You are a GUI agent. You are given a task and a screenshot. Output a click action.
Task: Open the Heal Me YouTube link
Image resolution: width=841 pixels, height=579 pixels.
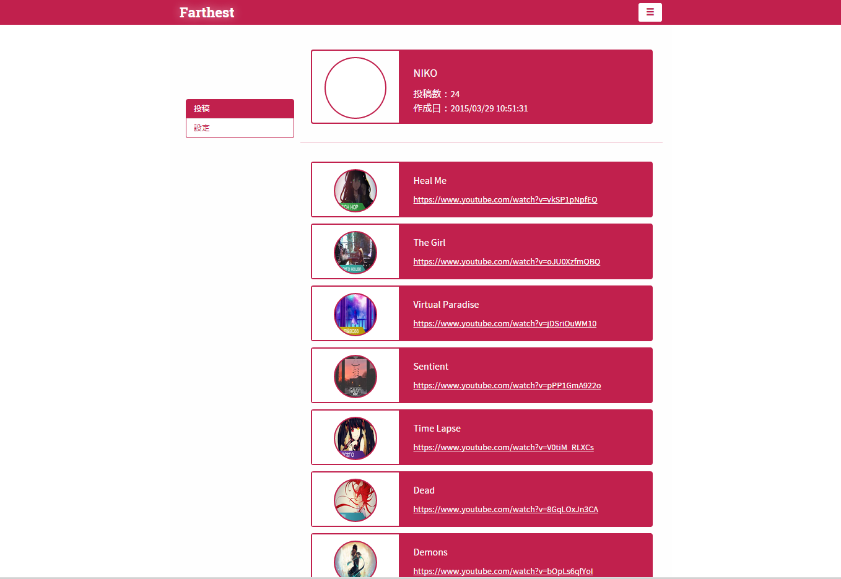pos(505,200)
